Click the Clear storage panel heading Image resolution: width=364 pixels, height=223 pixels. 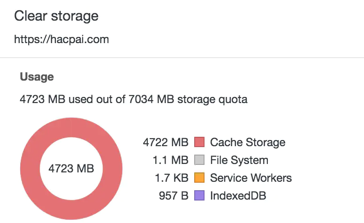coord(56,16)
